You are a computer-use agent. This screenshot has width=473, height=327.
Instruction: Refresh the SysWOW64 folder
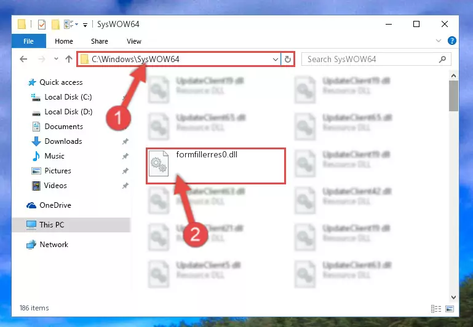coord(287,60)
